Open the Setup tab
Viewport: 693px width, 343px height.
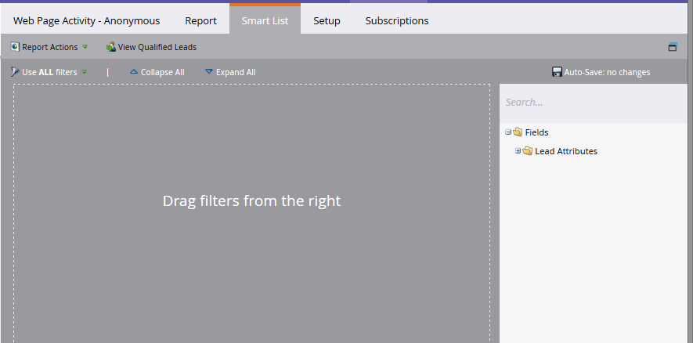pyautogui.click(x=327, y=20)
